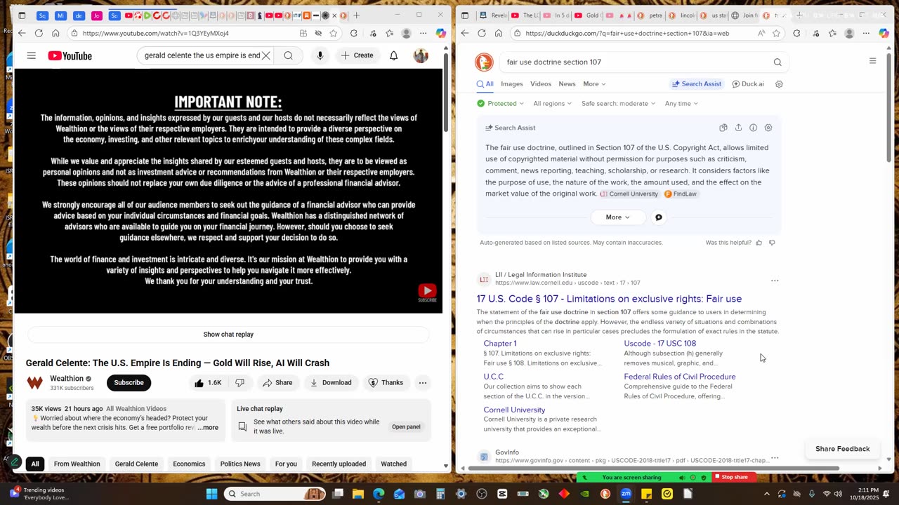This screenshot has width=899, height=505.
Task: Favorite the YouTube page with star icon
Action: pyautogui.click(x=334, y=33)
